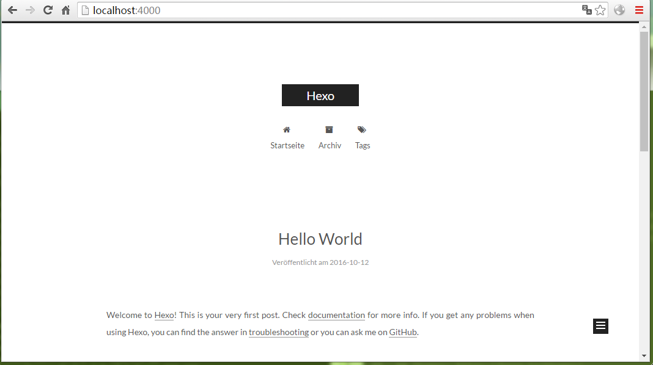Click the black Hexo logo banner
Viewport: 653px width, 365px height.
(320, 95)
